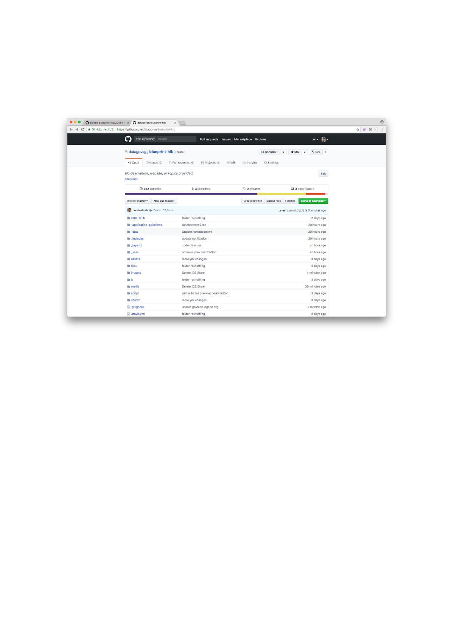Viewport: 451px width, 638px height.
Task: Open the Wiki tab
Action: (231, 163)
